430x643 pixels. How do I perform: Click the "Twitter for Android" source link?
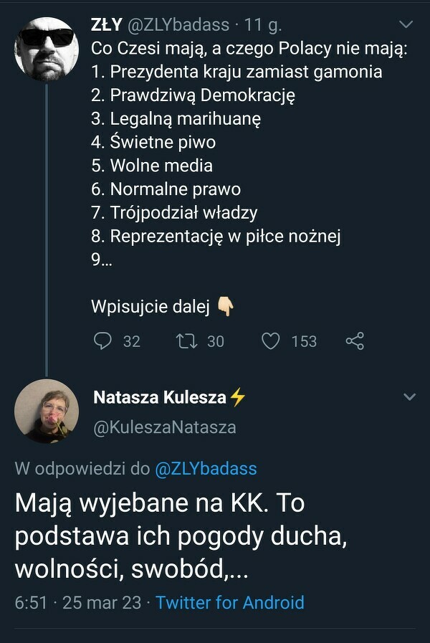point(229,602)
